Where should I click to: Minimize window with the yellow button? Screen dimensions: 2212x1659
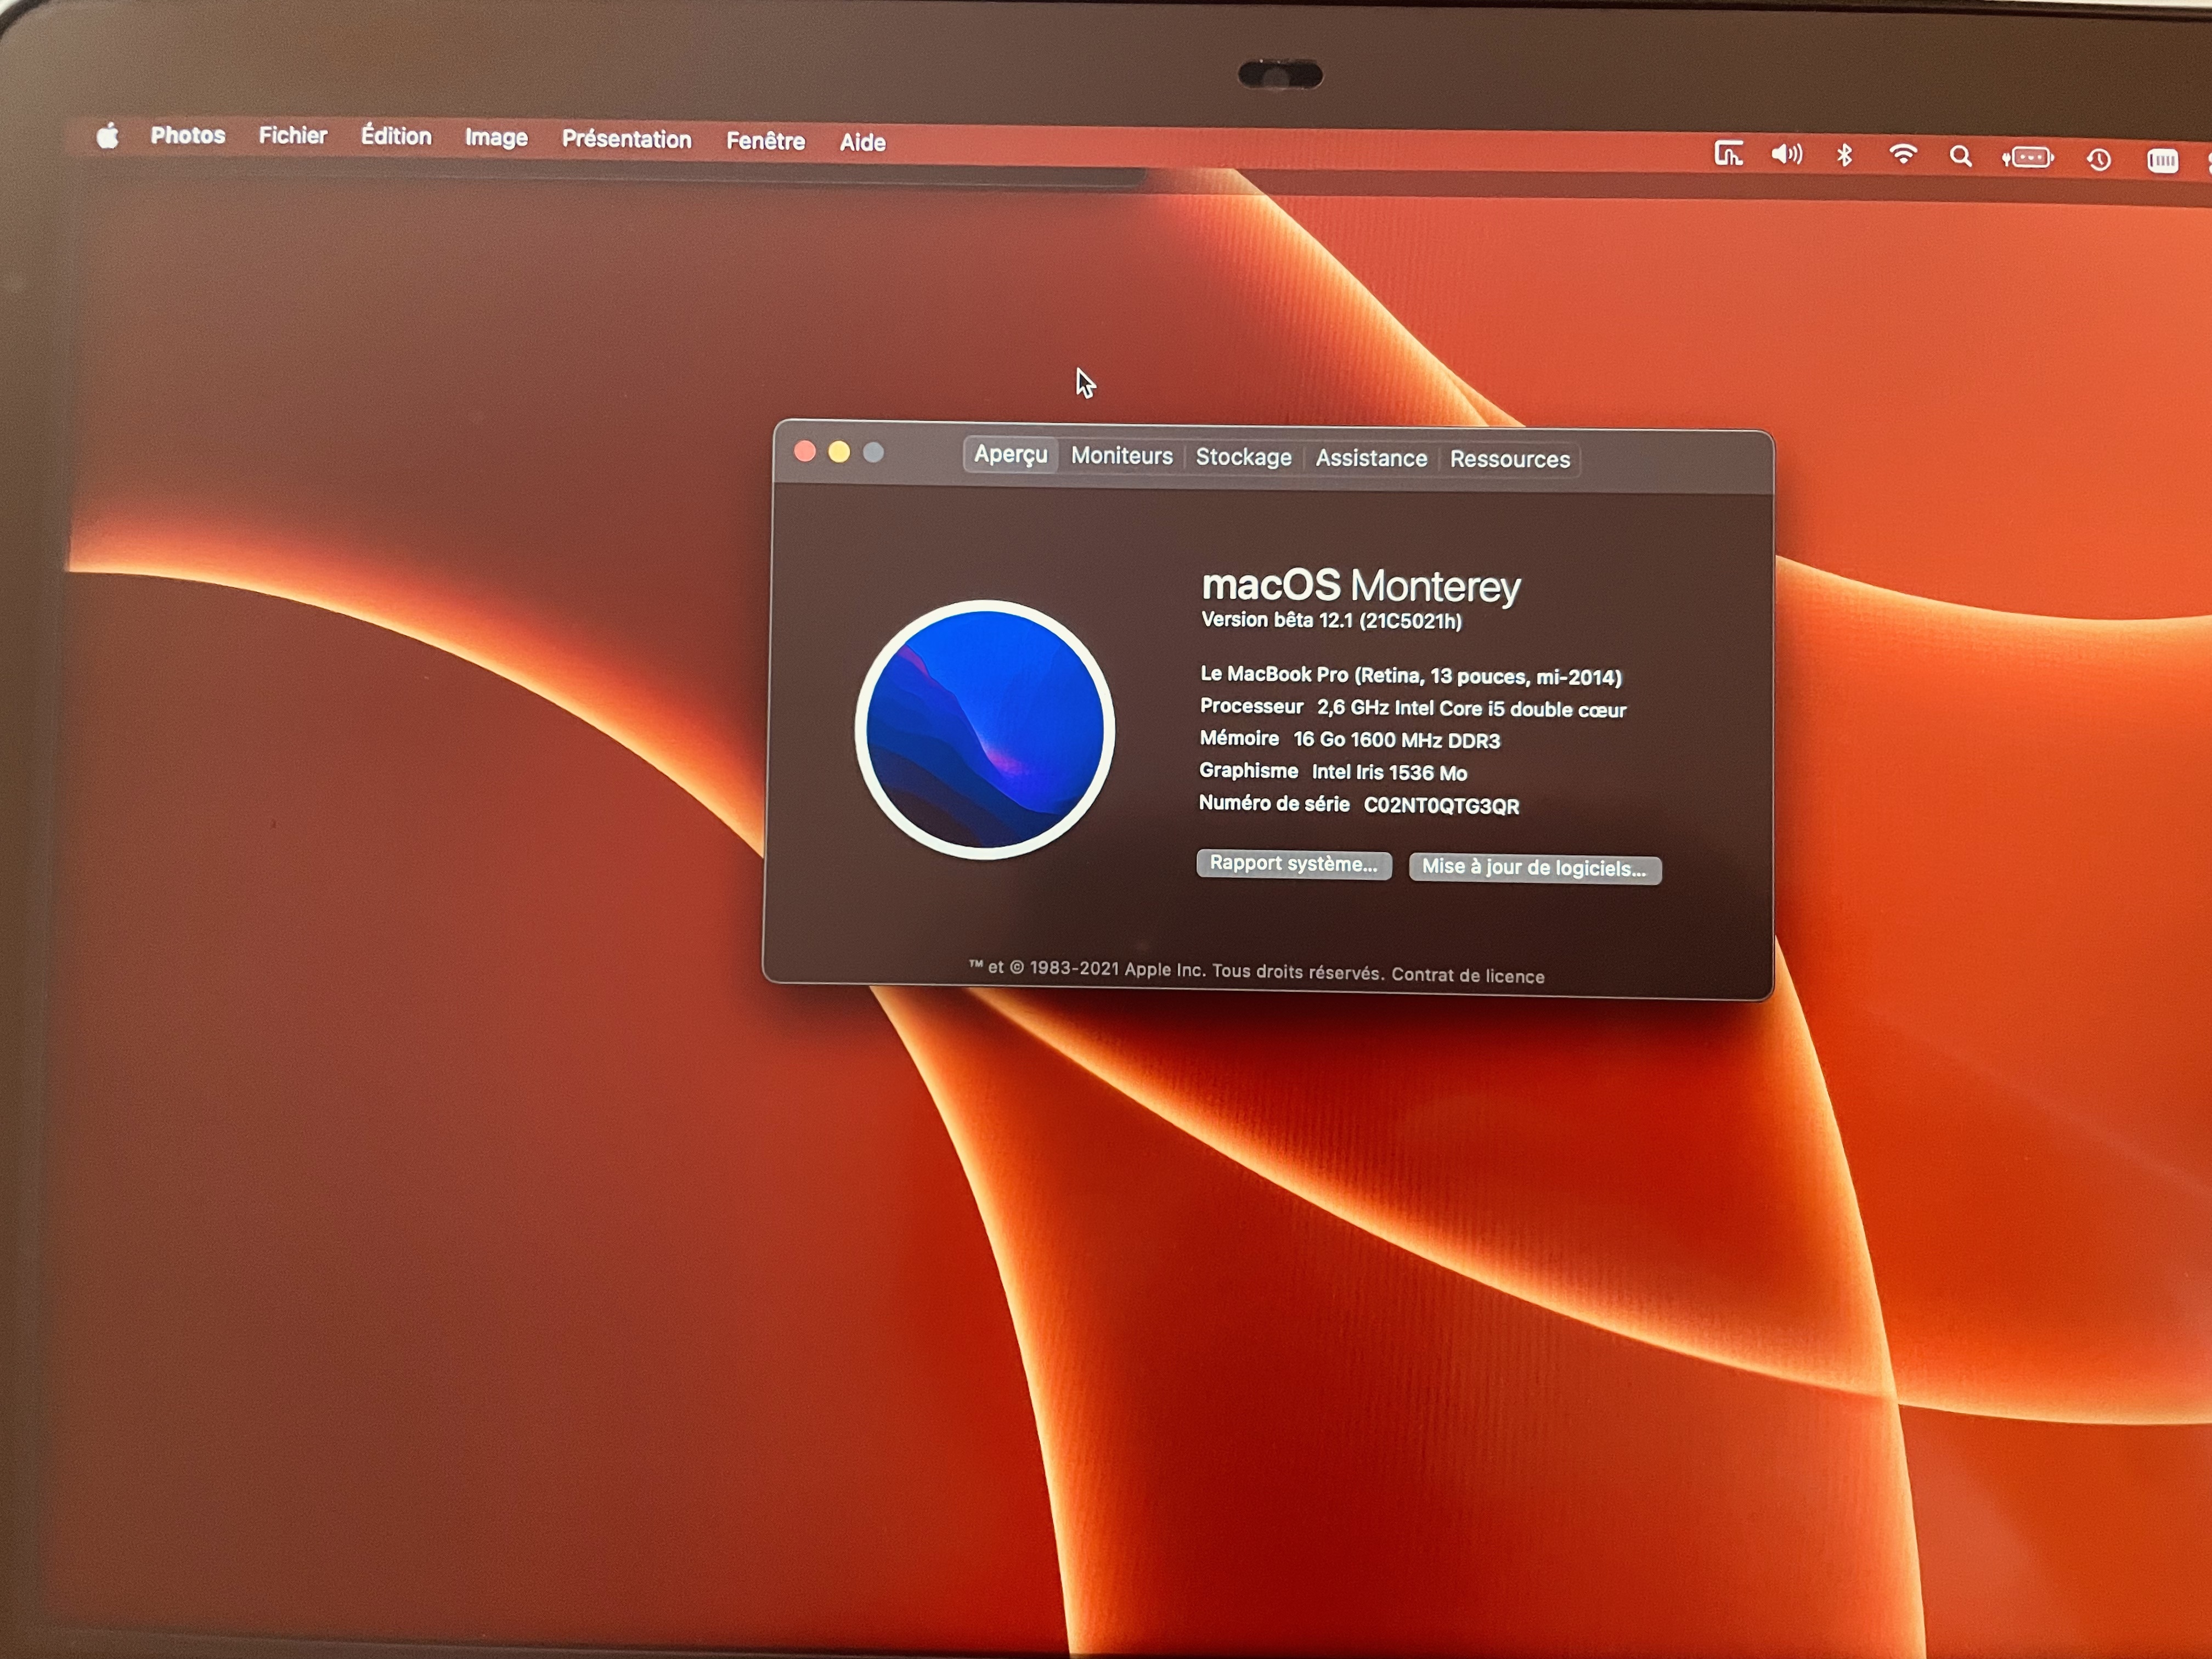click(x=839, y=452)
